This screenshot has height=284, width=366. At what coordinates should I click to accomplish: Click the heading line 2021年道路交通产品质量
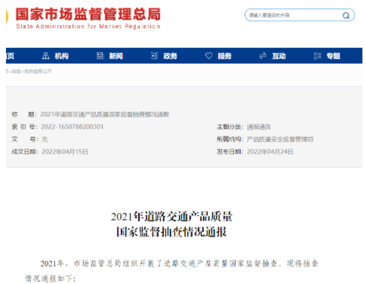coord(172,216)
